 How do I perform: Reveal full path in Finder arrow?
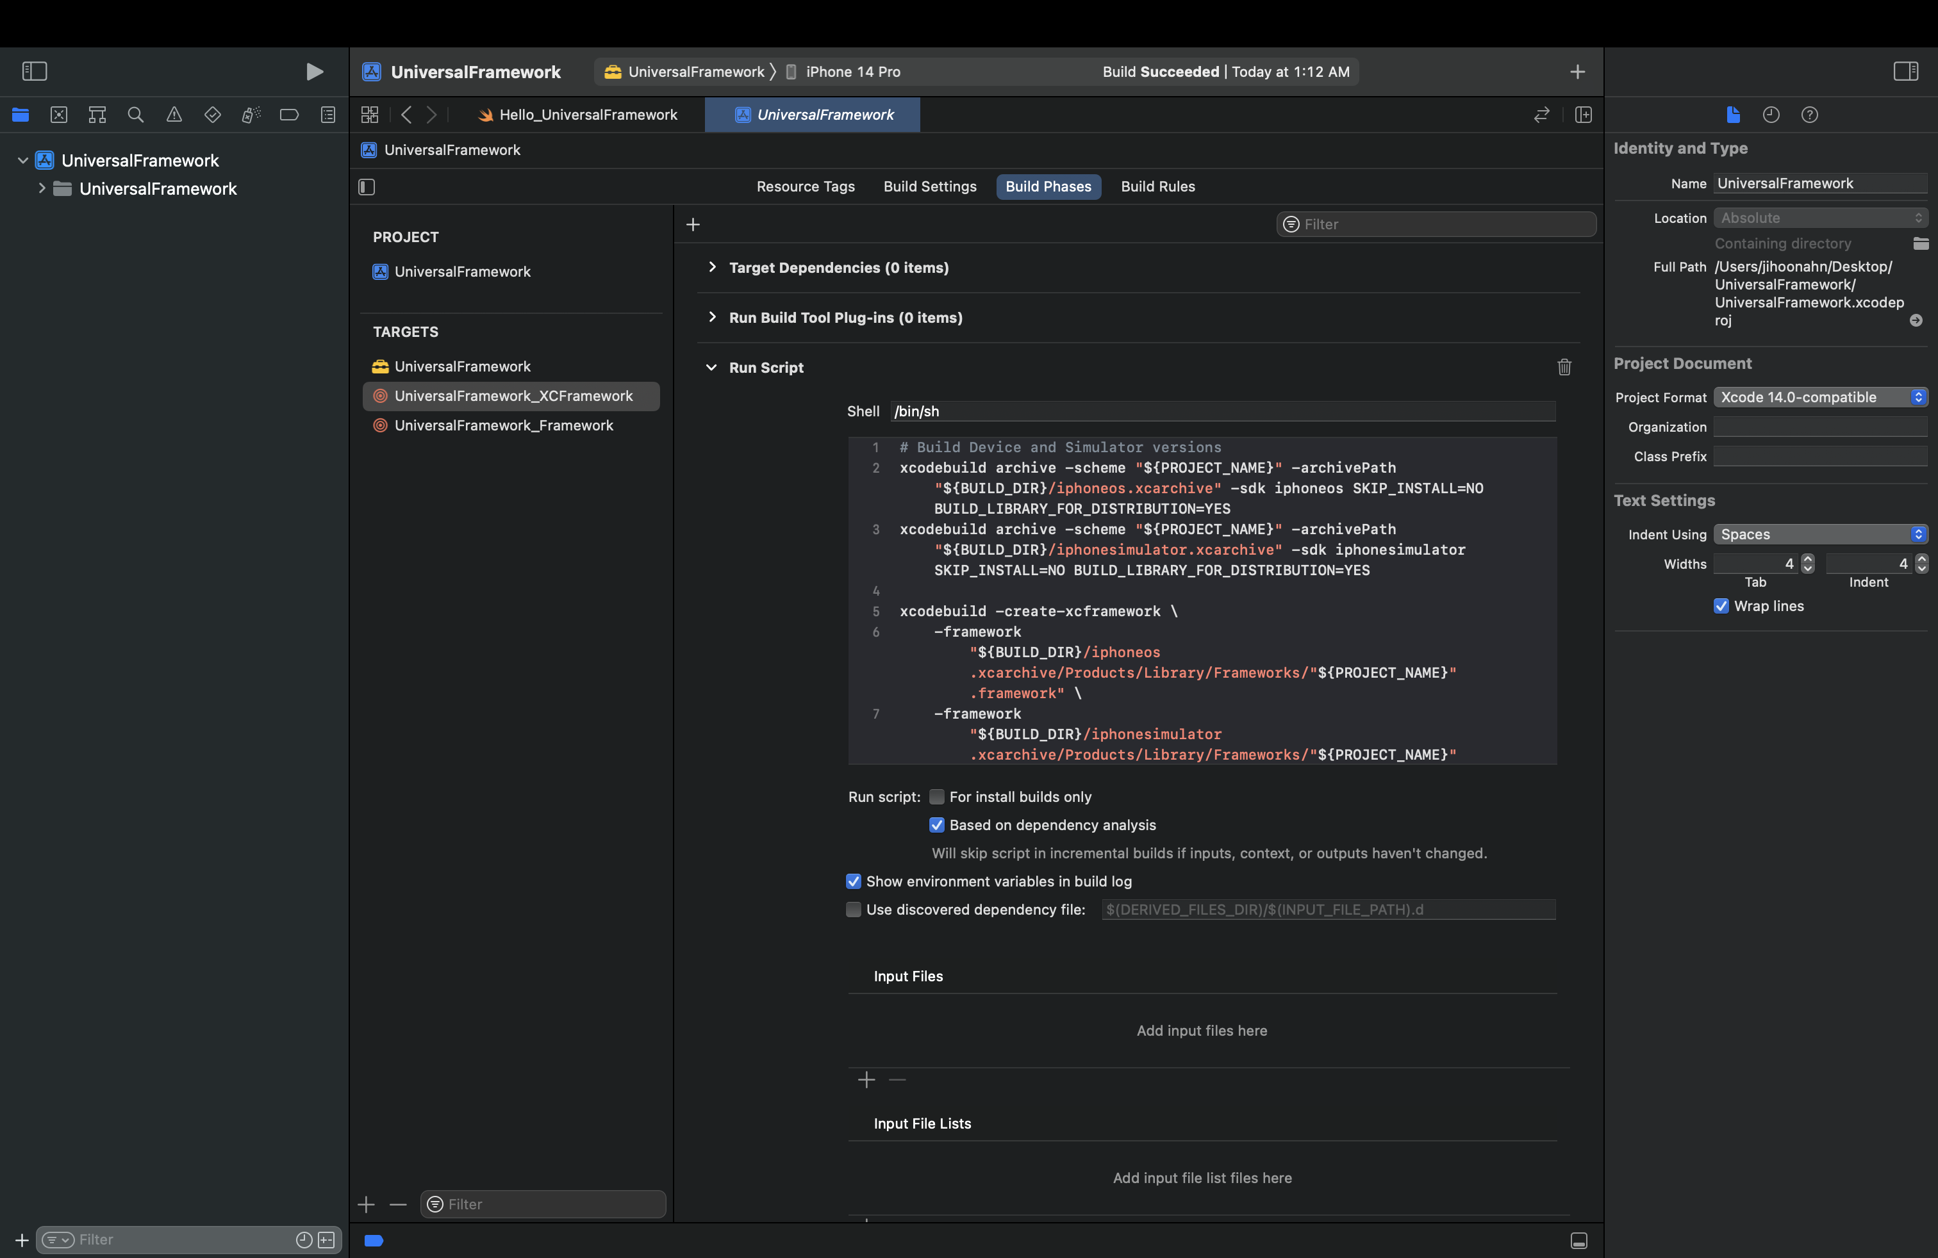1916,321
